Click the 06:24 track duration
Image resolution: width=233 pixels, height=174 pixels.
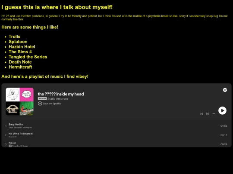(x=224, y=144)
